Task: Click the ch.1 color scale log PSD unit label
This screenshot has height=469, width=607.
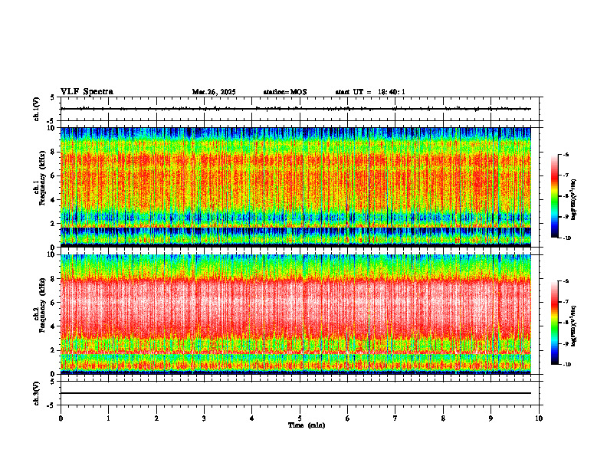Action: [x=574, y=200]
